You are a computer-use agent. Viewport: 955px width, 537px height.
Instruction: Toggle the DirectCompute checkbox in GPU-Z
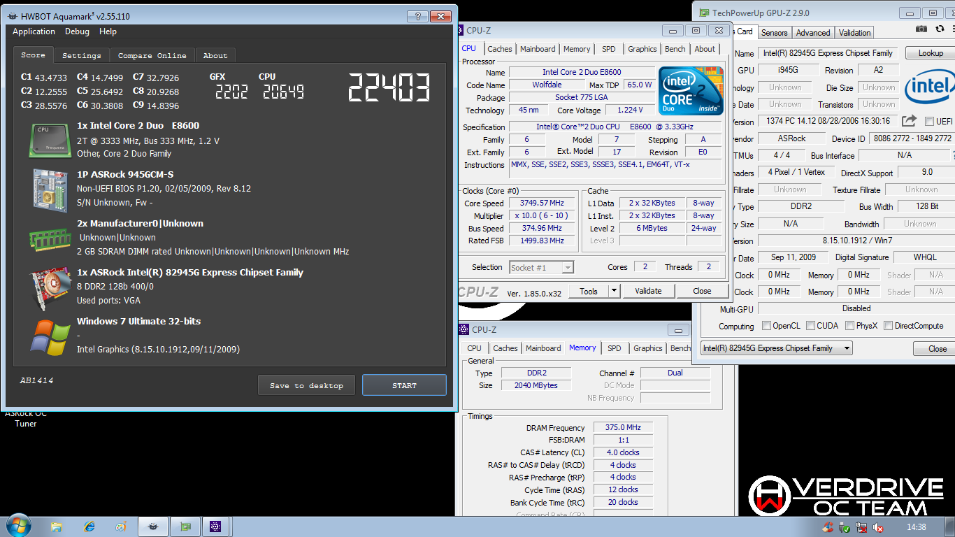coord(889,326)
